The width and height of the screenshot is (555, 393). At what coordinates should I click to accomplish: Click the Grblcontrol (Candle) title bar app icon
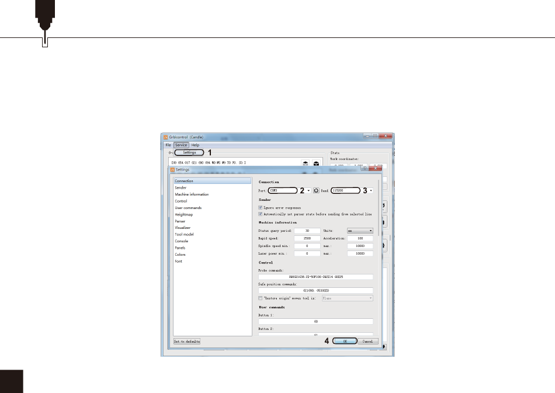[x=166, y=137]
